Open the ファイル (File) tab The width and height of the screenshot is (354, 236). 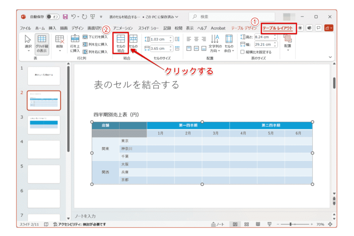click(25, 28)
